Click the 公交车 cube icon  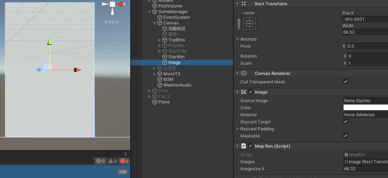[160, 68]
